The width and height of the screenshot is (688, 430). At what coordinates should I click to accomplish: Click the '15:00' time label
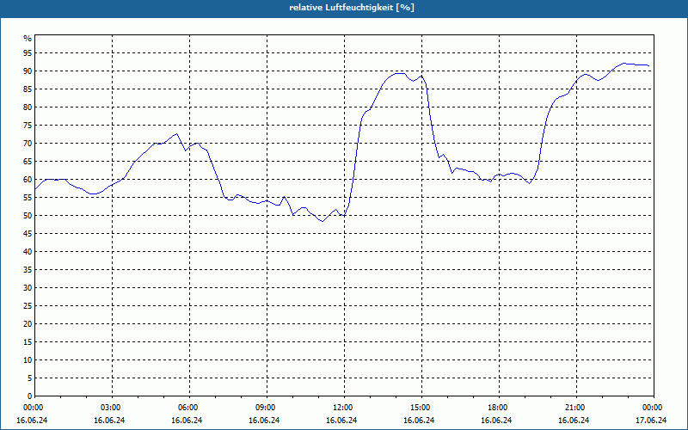[x=421, y=408]
